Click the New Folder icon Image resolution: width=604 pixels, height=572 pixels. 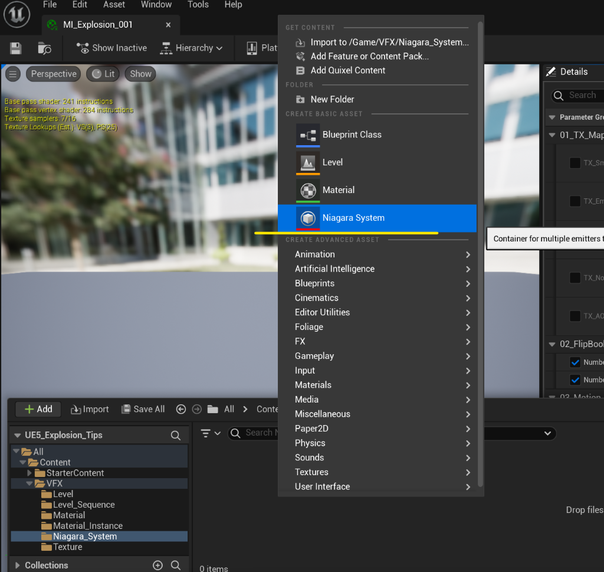tap(300, 99)
